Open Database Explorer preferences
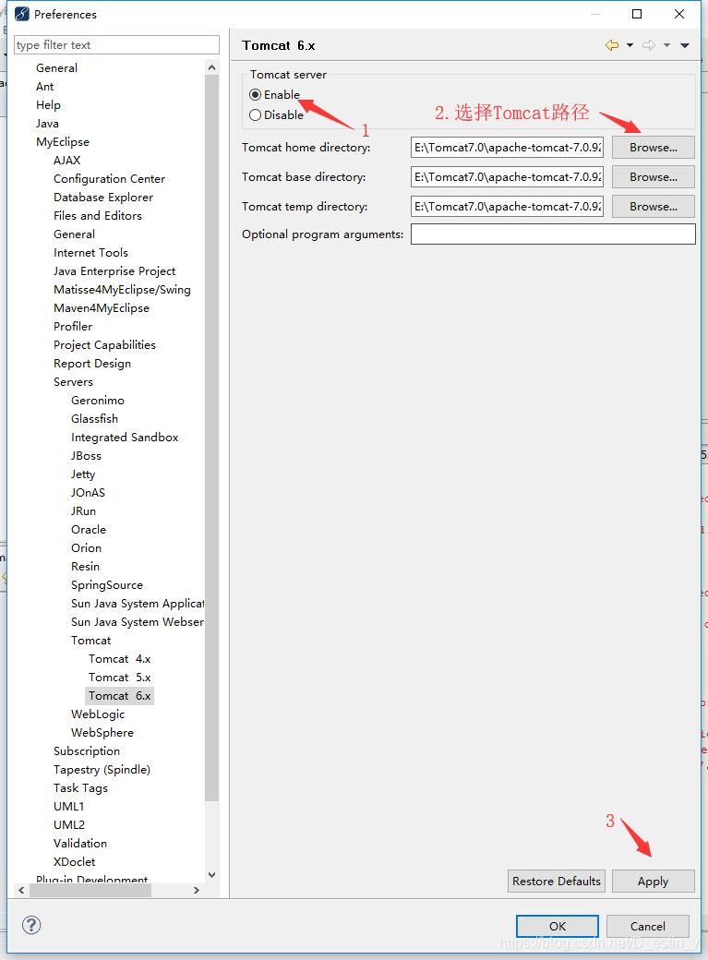 click(x=102, y=198)
